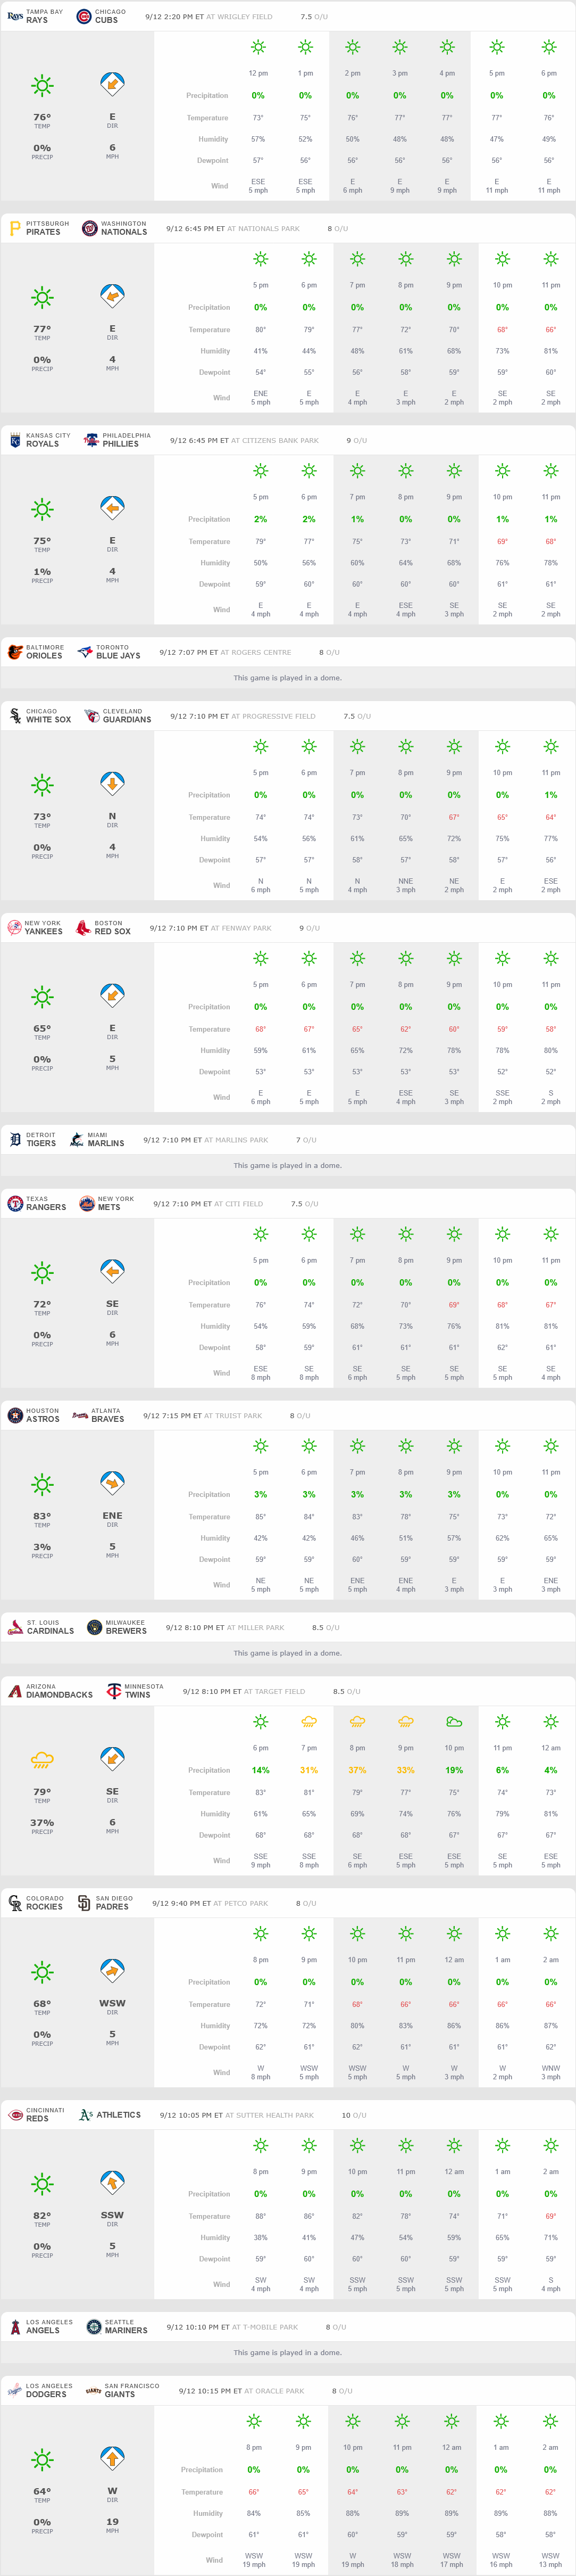Click the large sun icon for Reds-Athletics
Screen dimensions: 576x2576
click(x=42, y=2185)
